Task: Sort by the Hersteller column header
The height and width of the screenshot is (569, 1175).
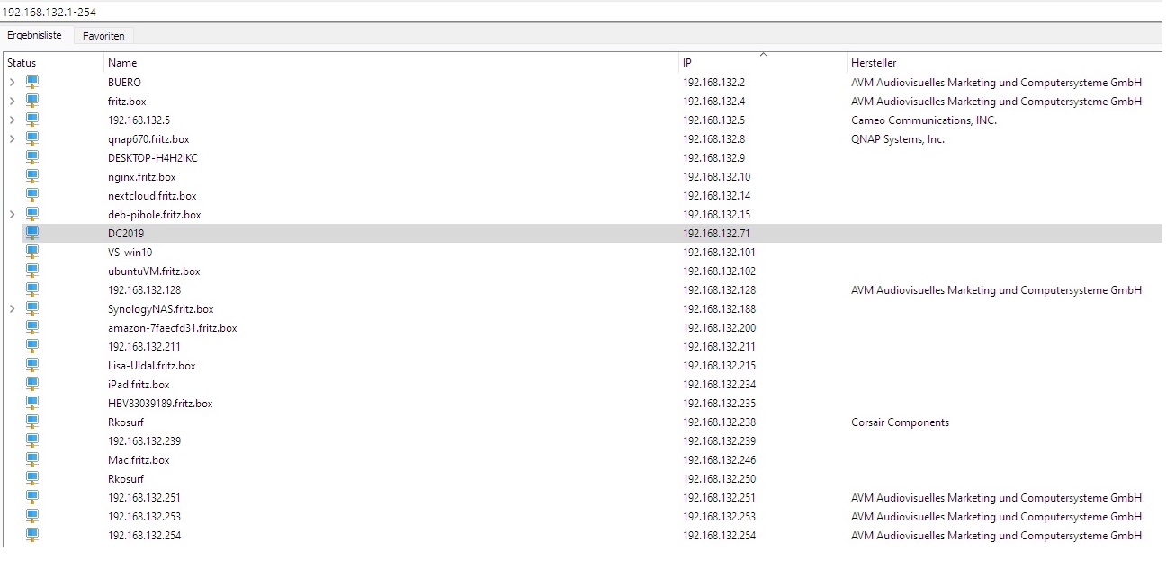Action: 874,63
